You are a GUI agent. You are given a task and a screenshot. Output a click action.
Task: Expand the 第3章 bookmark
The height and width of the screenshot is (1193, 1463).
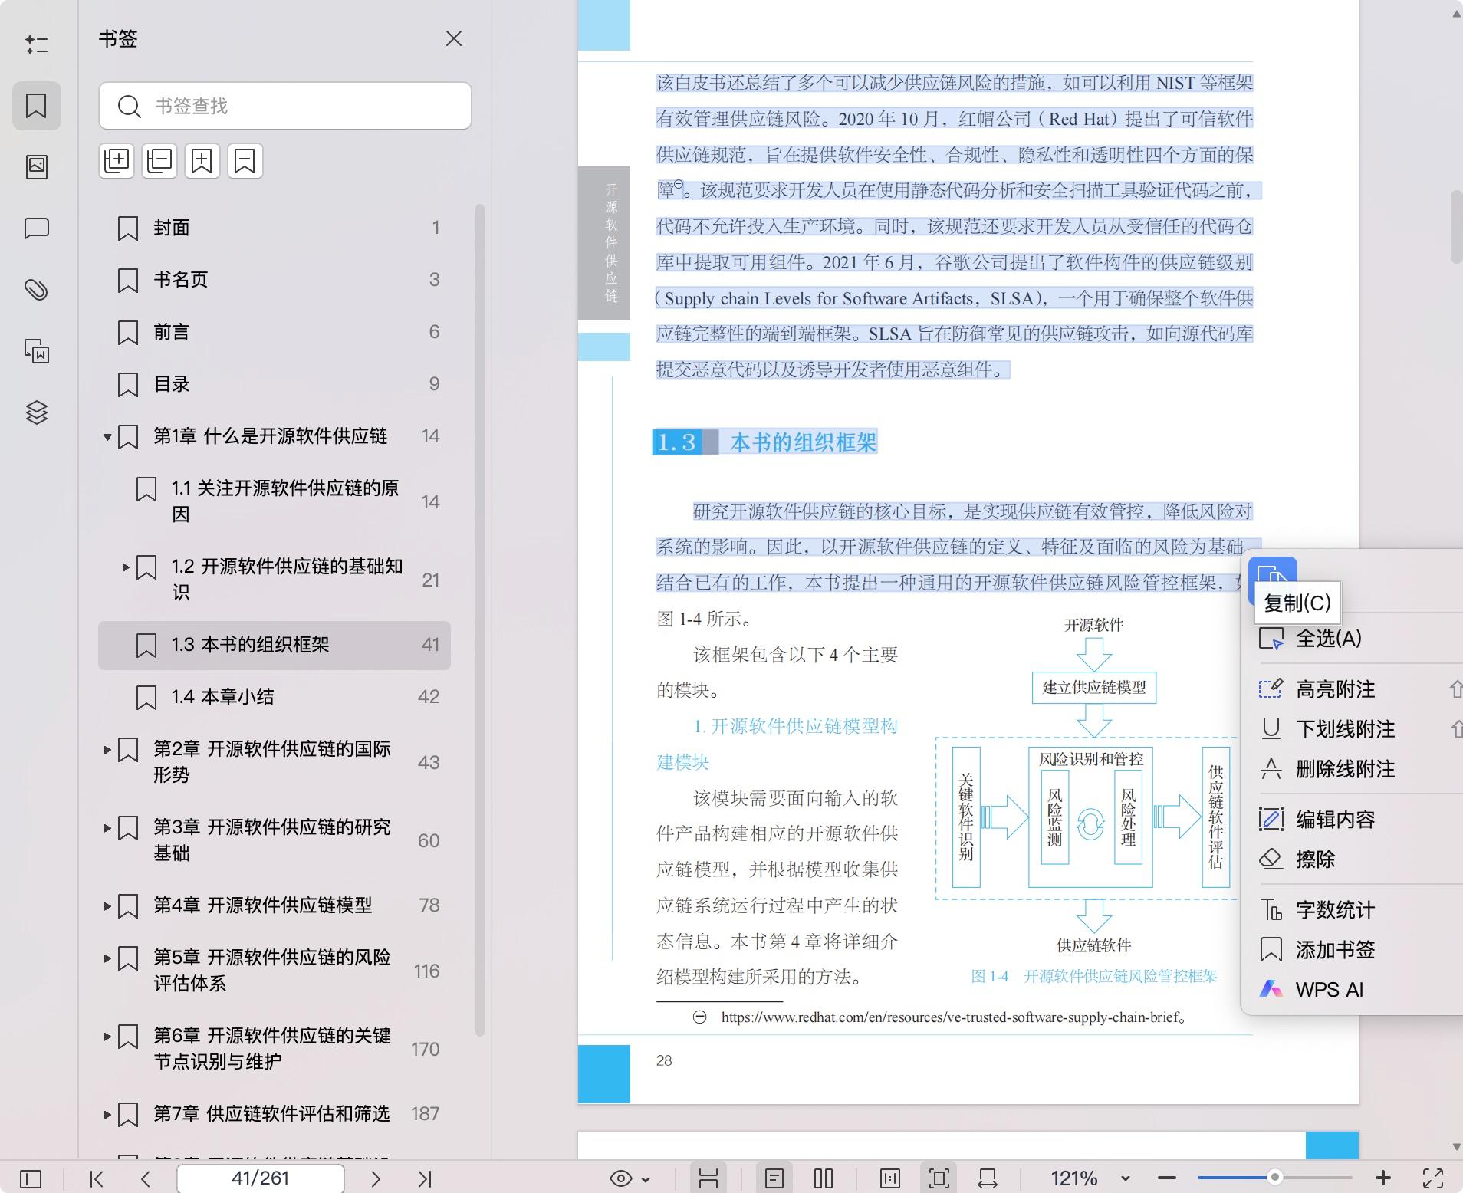pos(107,828)
